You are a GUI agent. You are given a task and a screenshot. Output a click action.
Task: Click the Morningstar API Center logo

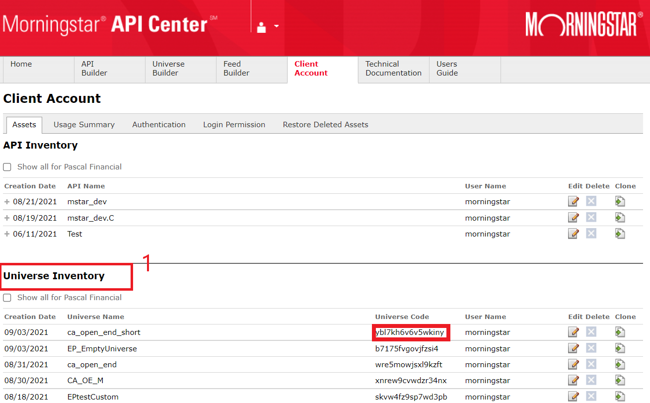coord(110,24)
